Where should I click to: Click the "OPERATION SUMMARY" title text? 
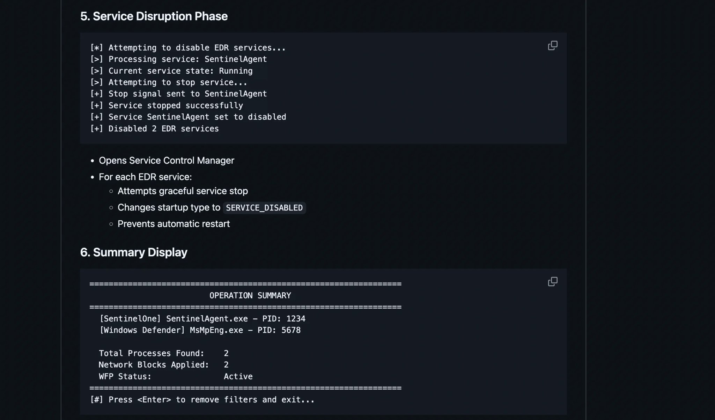click(250, 296)
